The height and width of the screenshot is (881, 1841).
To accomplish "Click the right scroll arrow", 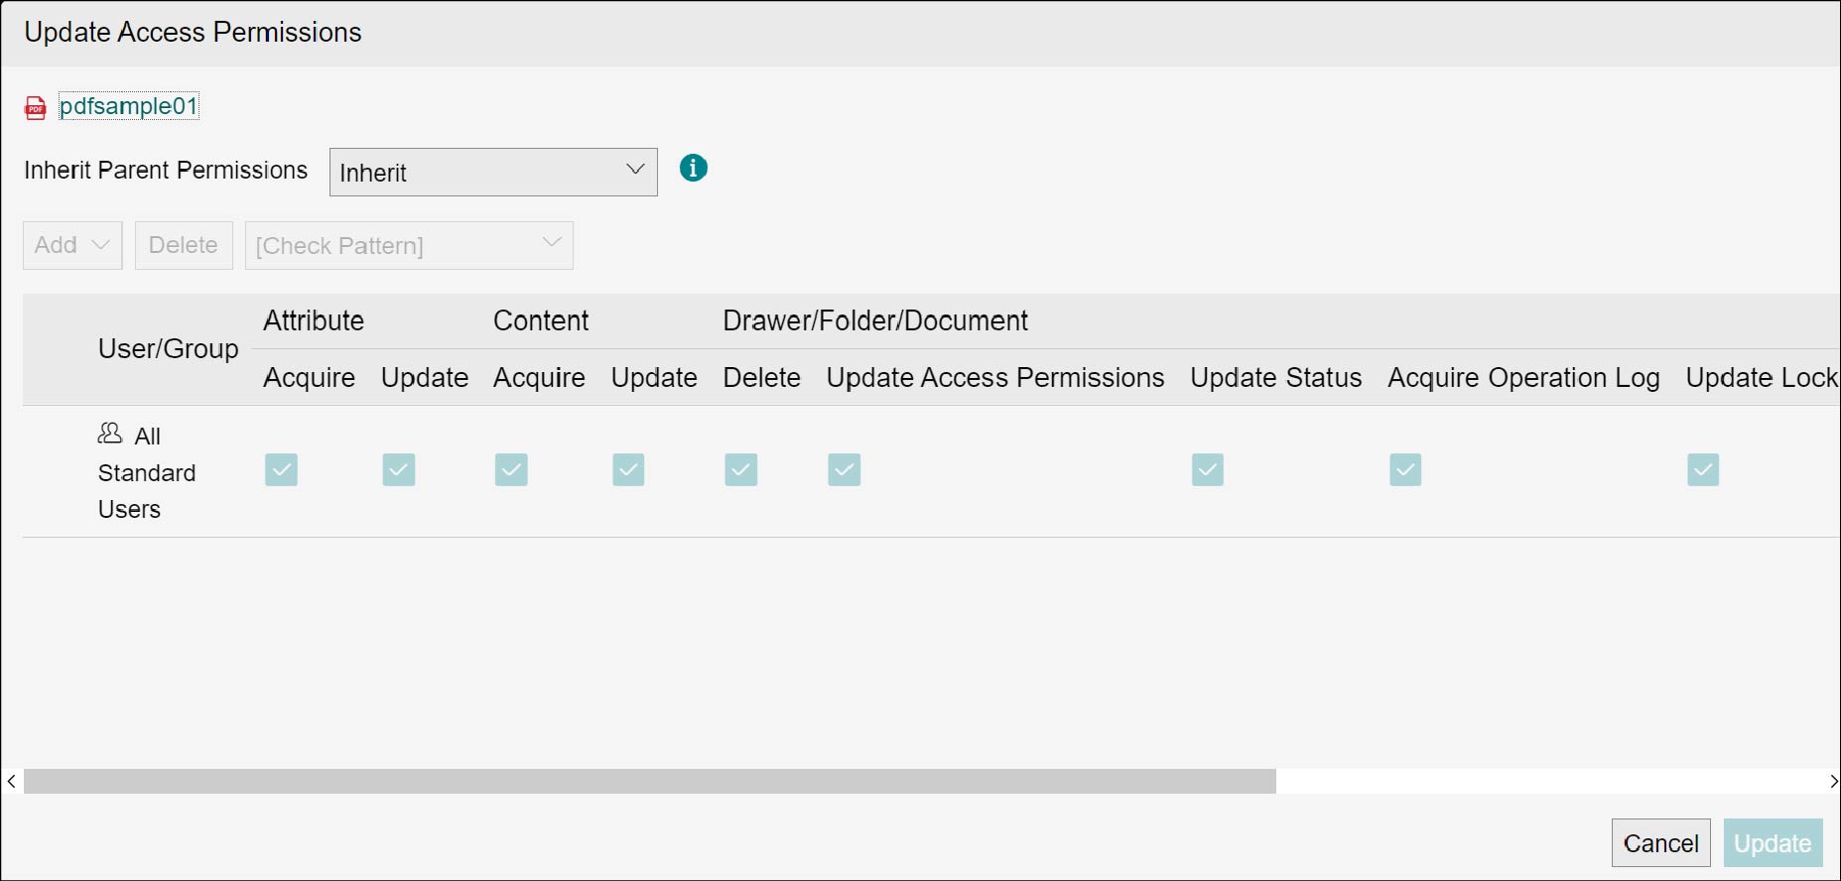I will tap(1832, 781).
